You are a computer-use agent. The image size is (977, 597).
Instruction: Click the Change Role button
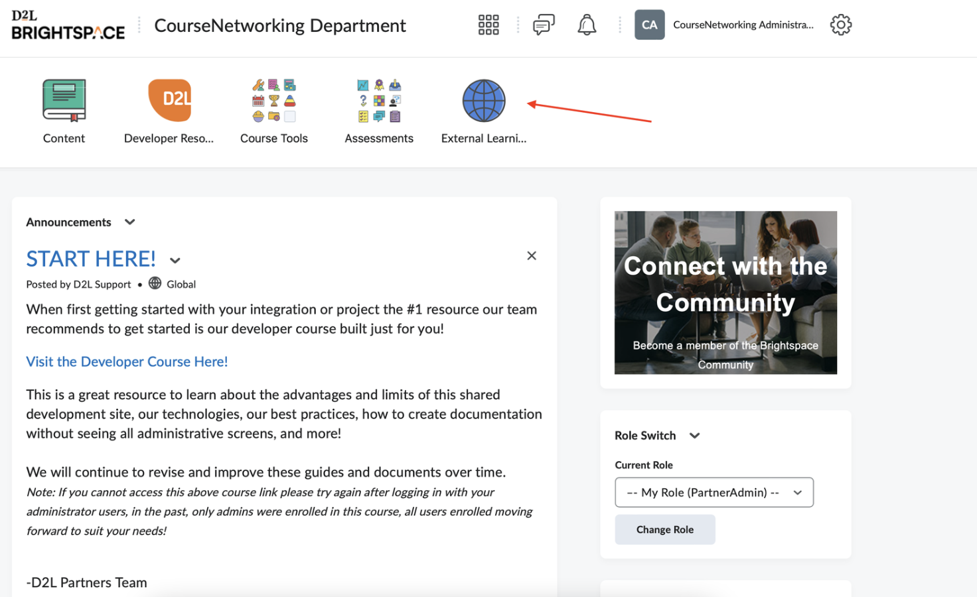tap(664, 529)
